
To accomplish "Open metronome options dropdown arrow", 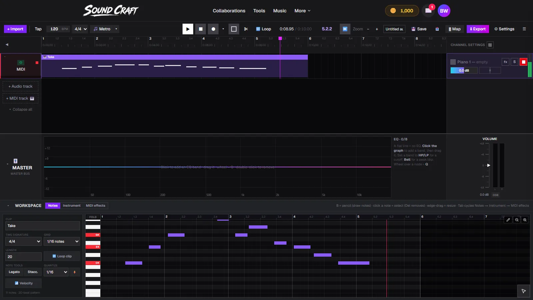I will [116, 29].
